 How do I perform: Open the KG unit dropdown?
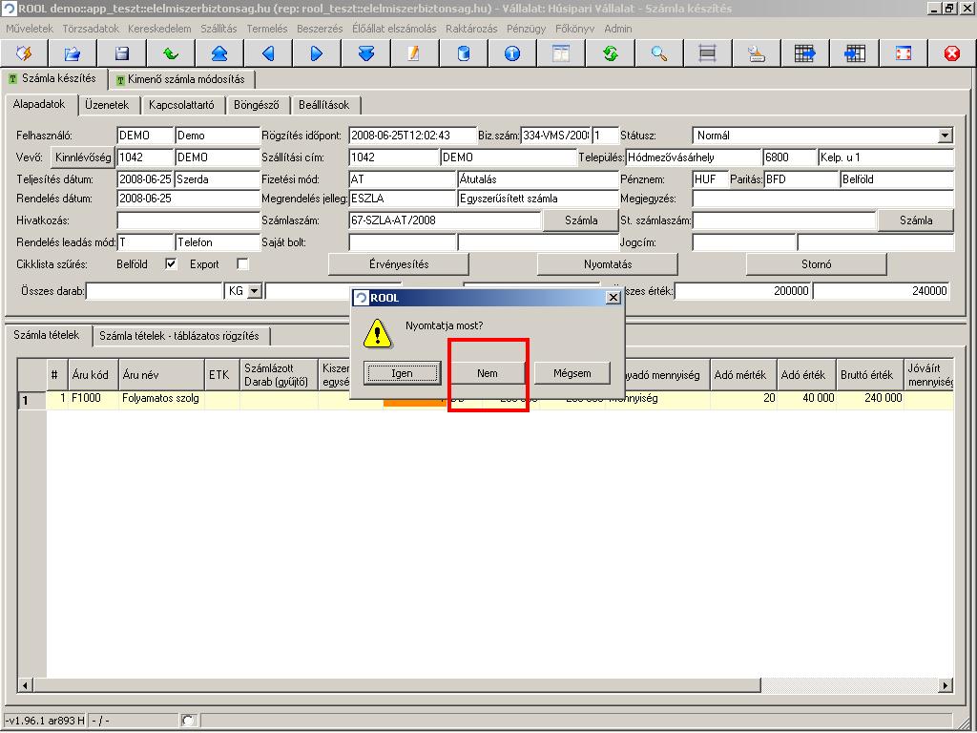254,290
